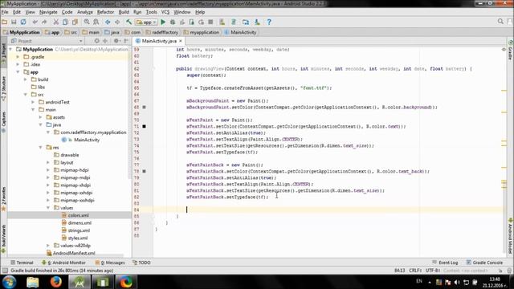Click UTF-8 encoding in status bar

[432, 271]
